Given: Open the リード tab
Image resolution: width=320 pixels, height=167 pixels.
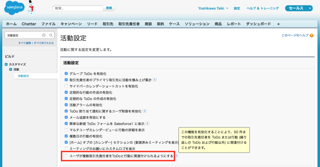Looking at the screenshot, I should (x=92, y=24).
